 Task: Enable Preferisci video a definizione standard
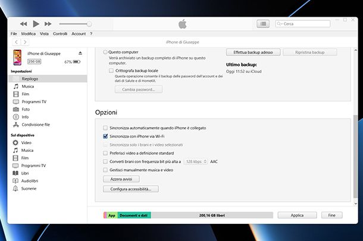pyautogui.click(x=105, y=153)
